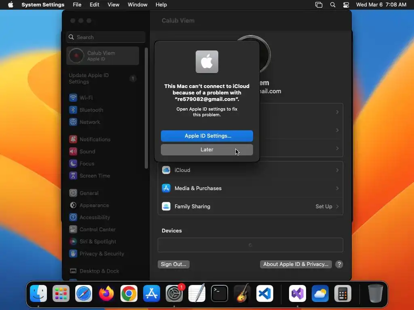
Task: Open Sound settings in sidebar
Action: point(103,151)
